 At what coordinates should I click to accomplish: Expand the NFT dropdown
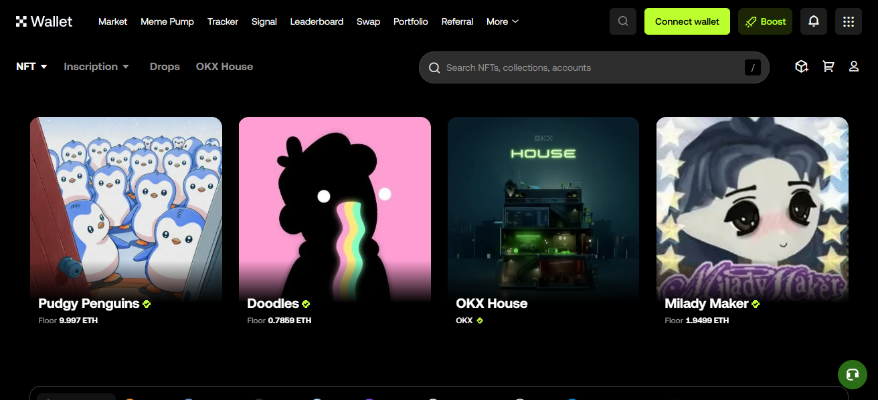pyautogui.click(x=31, y=67)
